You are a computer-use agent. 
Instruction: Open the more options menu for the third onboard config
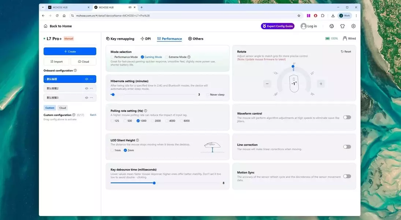92,98
